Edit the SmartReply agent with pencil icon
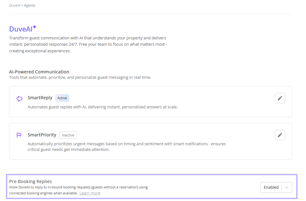306x201 pixels. [280, 98]
